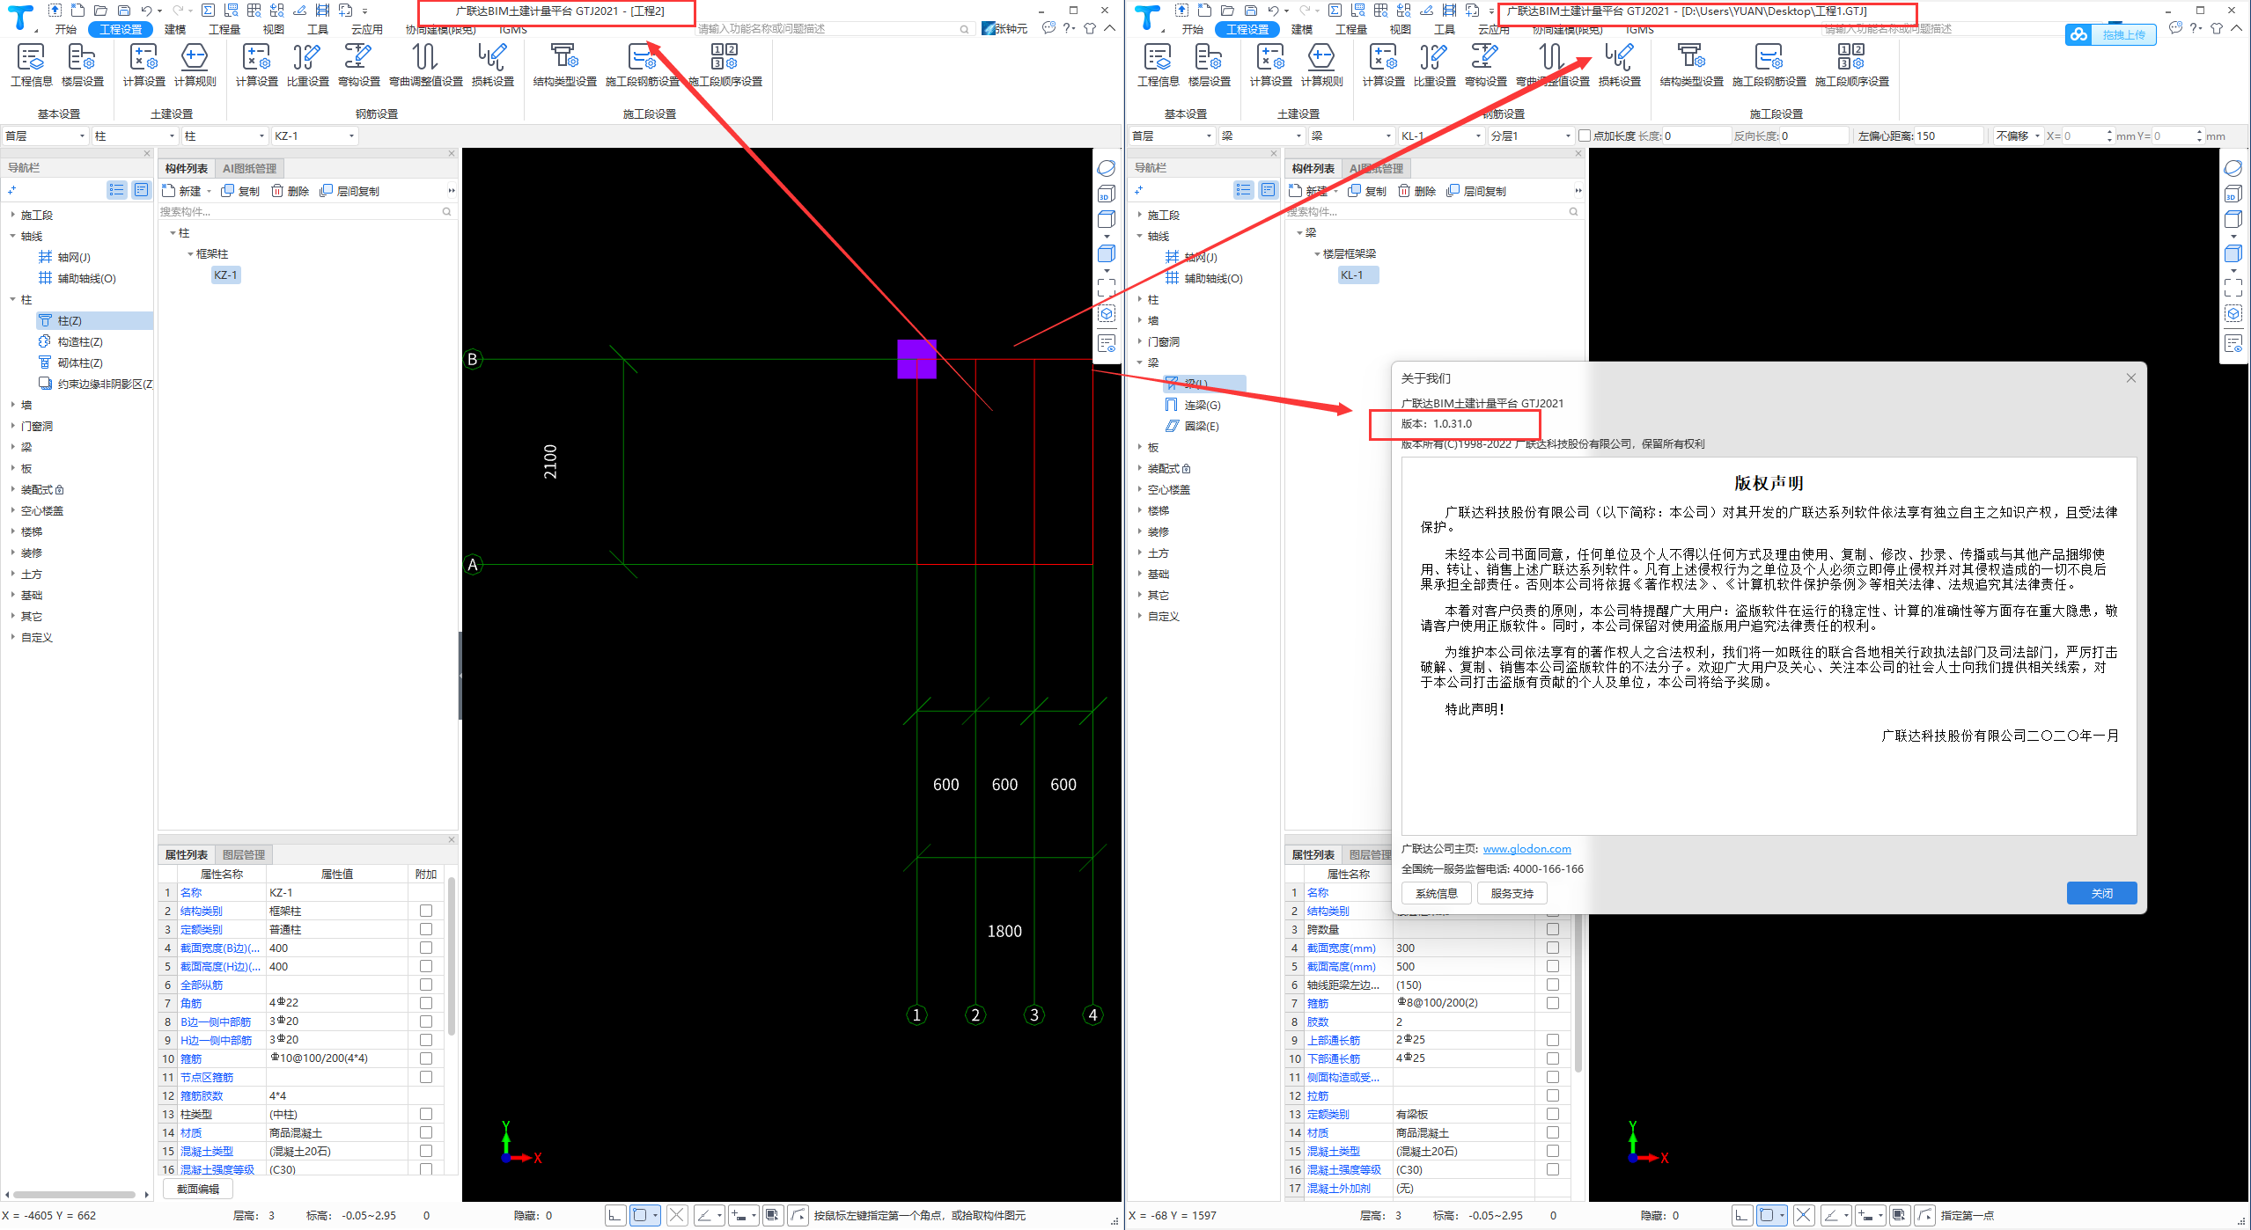
Task: Click the blue 关闭 button in dialog
Action: click(x=2101, y=893)
